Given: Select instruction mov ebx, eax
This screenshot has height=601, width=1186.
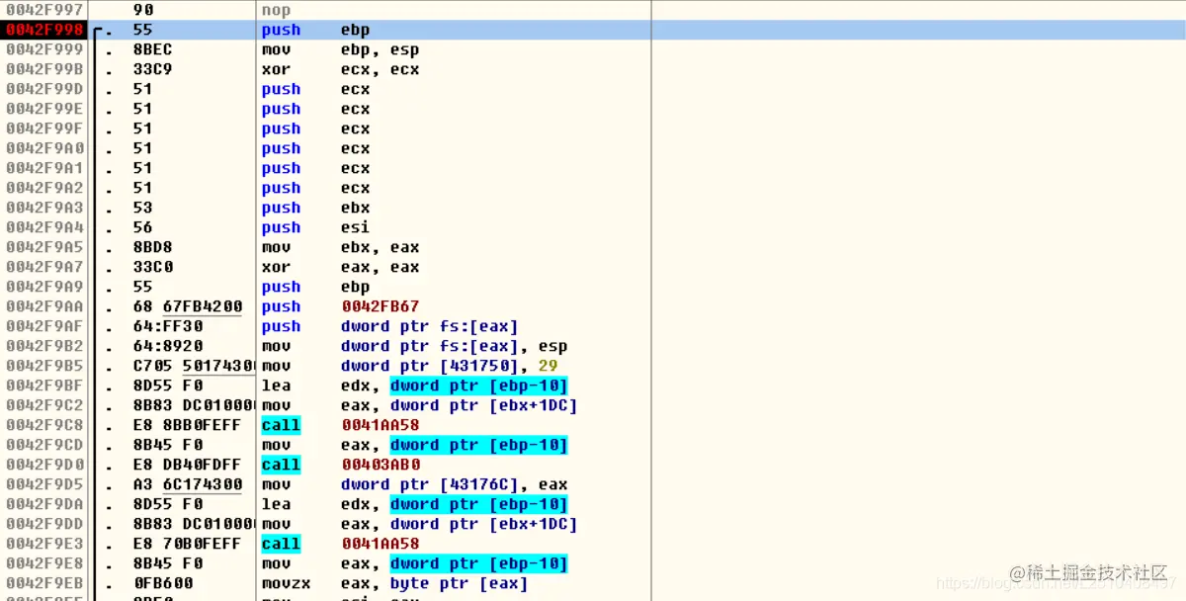Looking at the screenshot, I should click(341, 247).
